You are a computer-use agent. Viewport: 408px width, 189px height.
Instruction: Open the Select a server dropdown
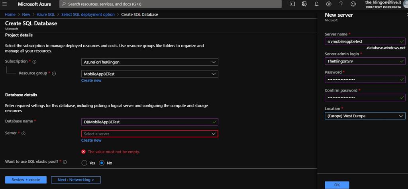pos(150,134)
